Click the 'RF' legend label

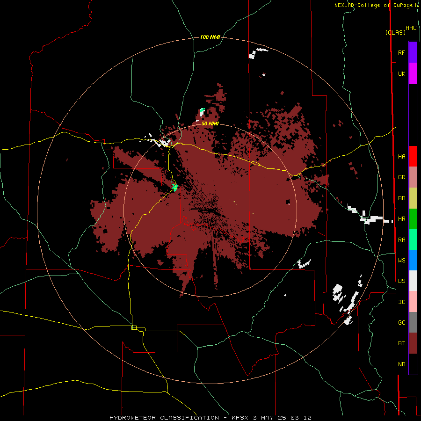[401, 52]
